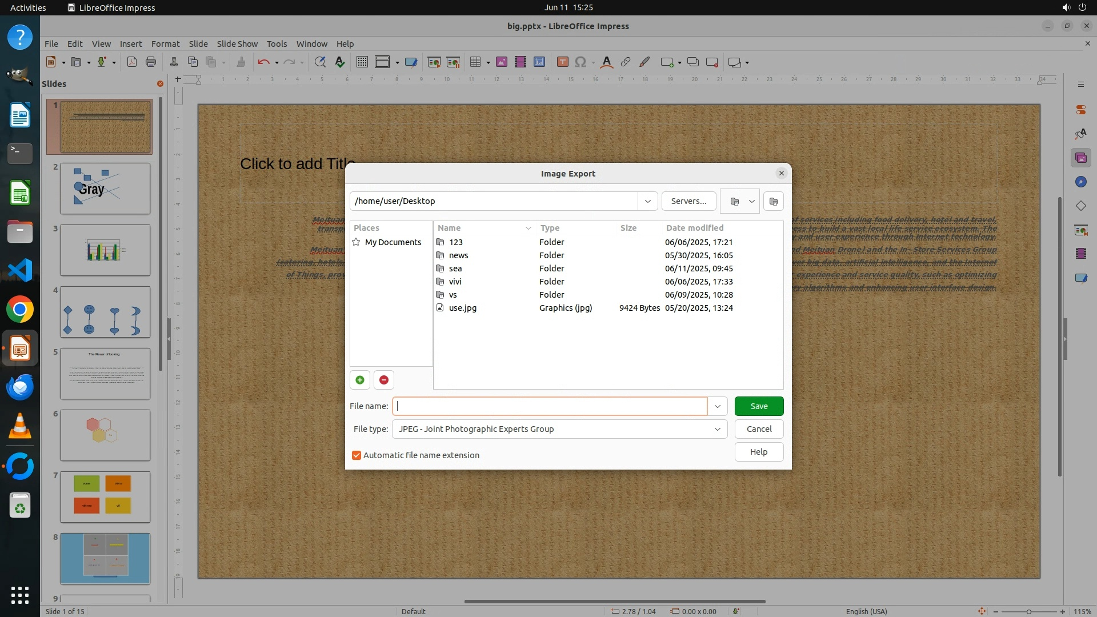Screen dimensions: 1097x617
Task: Click the green Save button
Action: click(759, 406)
